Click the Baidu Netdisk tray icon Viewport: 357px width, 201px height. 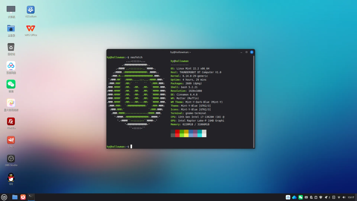coord(288,197)
